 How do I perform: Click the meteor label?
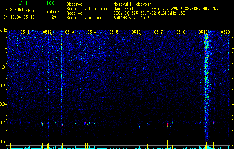[x=53, y=12]
